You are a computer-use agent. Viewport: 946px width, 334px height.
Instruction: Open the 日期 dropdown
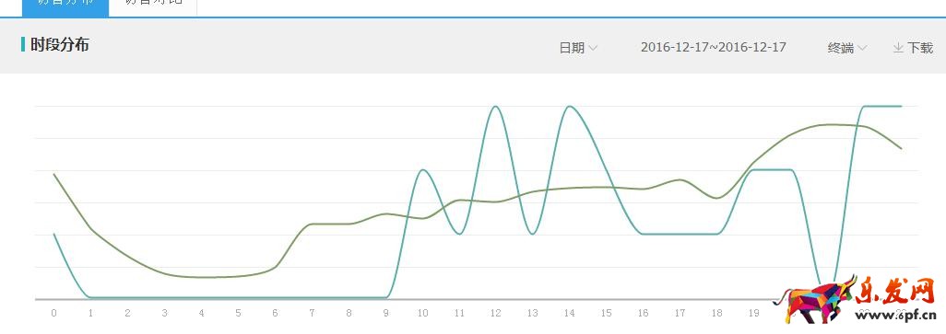coord(578,48)
